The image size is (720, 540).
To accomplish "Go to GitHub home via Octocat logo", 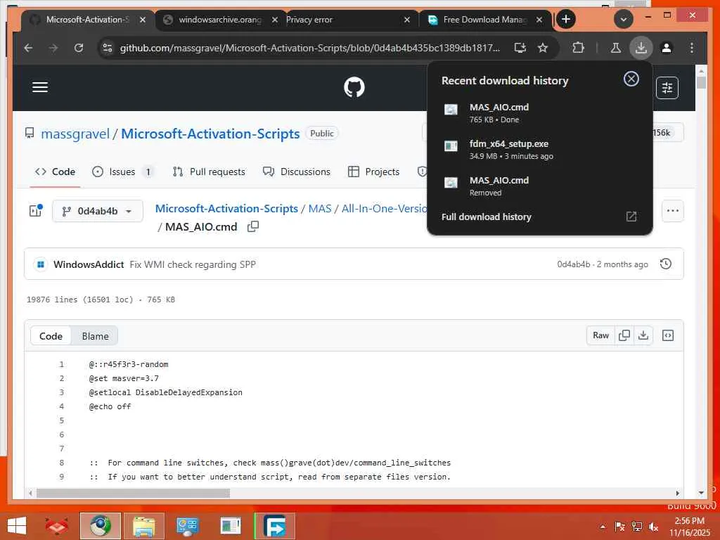I will (354, 87).
